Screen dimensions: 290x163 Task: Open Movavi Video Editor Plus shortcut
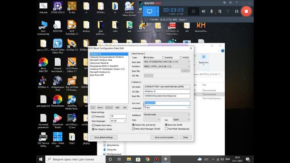pos(58,46)
